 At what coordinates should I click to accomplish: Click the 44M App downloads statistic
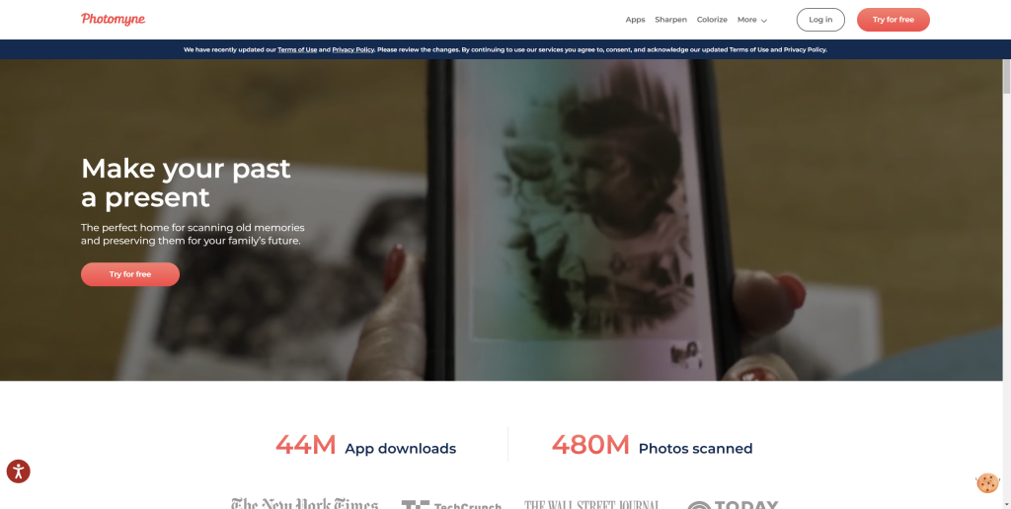[365, 445]
